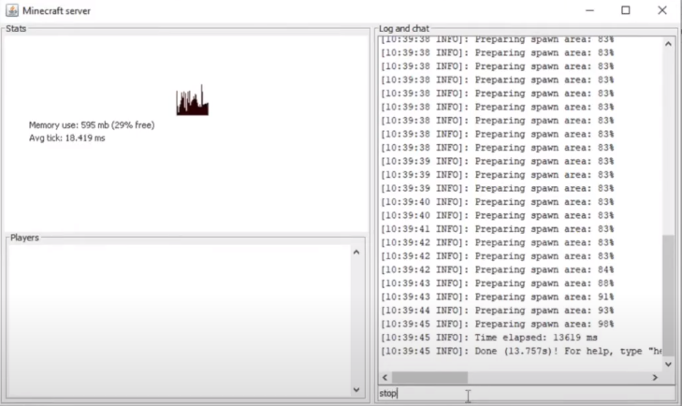Click the log's horizontal scrollbar thumb
This screenshot has height=406, width=682.
(429, 378)
